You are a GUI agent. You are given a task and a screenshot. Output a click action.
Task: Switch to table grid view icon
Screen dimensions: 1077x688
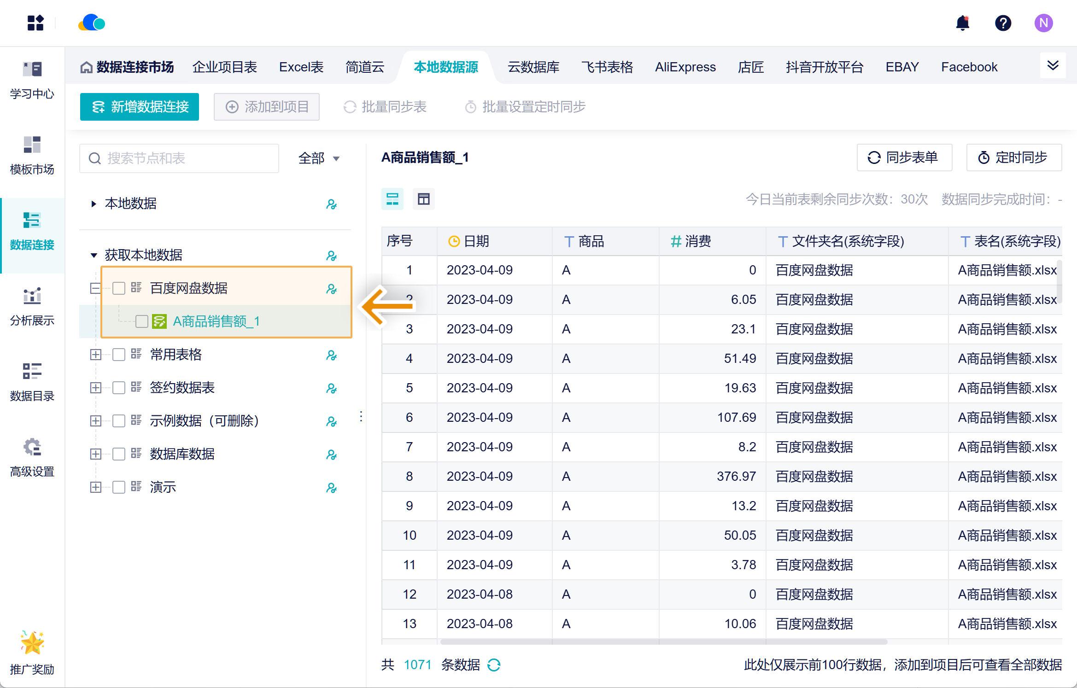[423, 199]
